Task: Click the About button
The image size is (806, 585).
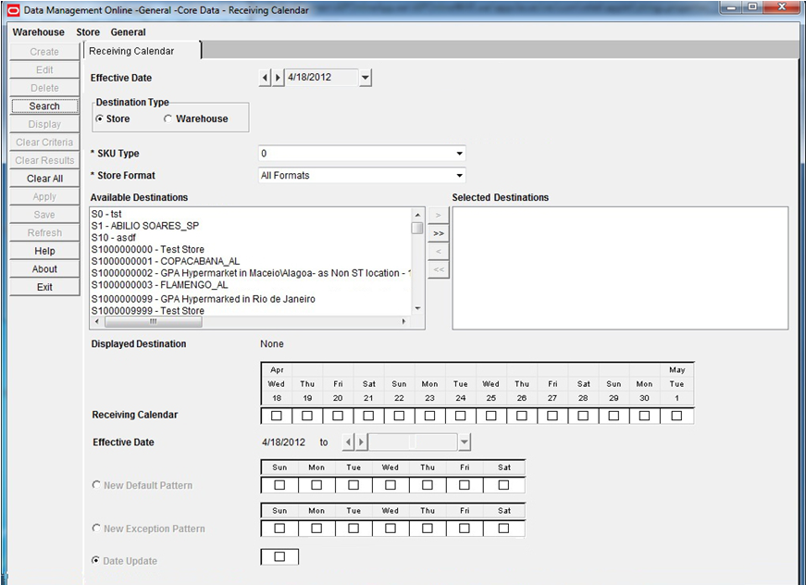Action: 44,268
